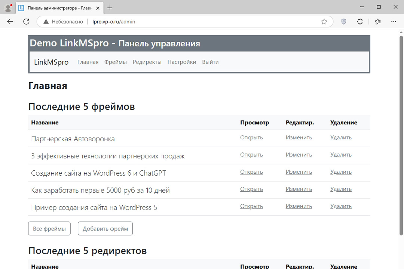
Task: Maximize the browser window
Action: click(379, 7)
